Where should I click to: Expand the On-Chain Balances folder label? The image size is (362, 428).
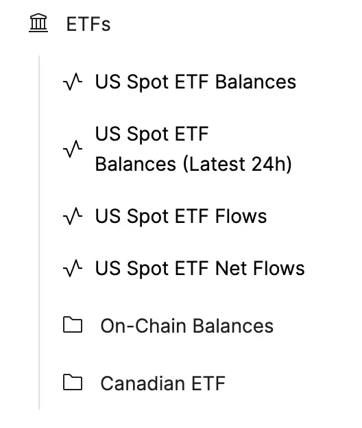(x=187, y=326)
